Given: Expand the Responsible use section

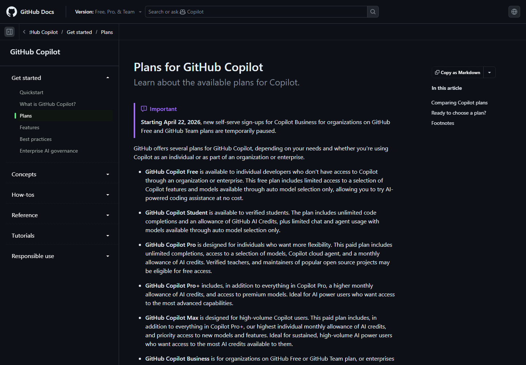Looking at the screenshot, I should point(60,256).
